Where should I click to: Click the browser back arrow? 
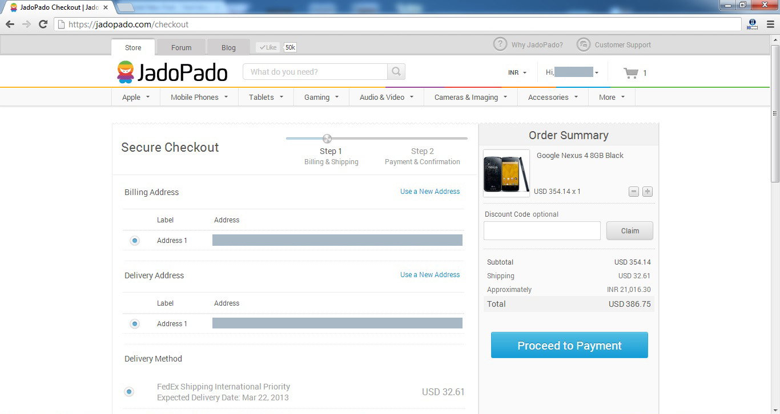[10, 25]
